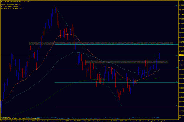Image resolution: width=184 pixels, height=122 pixels.
Task: Select the Fibonacci 23.6 level label
Action: point(177,82)
